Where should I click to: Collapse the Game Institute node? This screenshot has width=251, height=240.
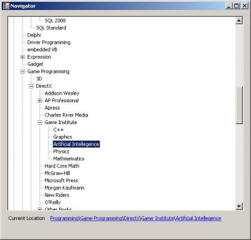tap(40, 123)
